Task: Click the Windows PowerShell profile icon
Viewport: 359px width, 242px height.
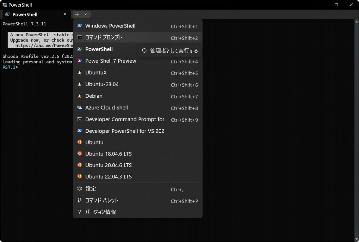Action: [80, 26]
